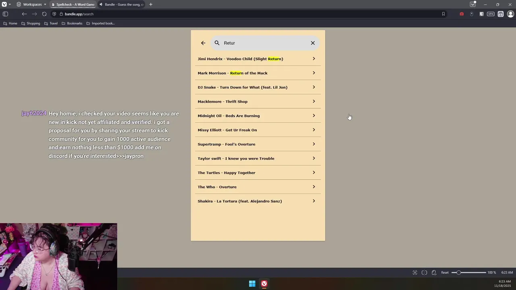Image resolution: width=516 pixels, height=290 pixels.
Task: Open the synced tabs dropdown icon
Action: [x=472, y=4]
